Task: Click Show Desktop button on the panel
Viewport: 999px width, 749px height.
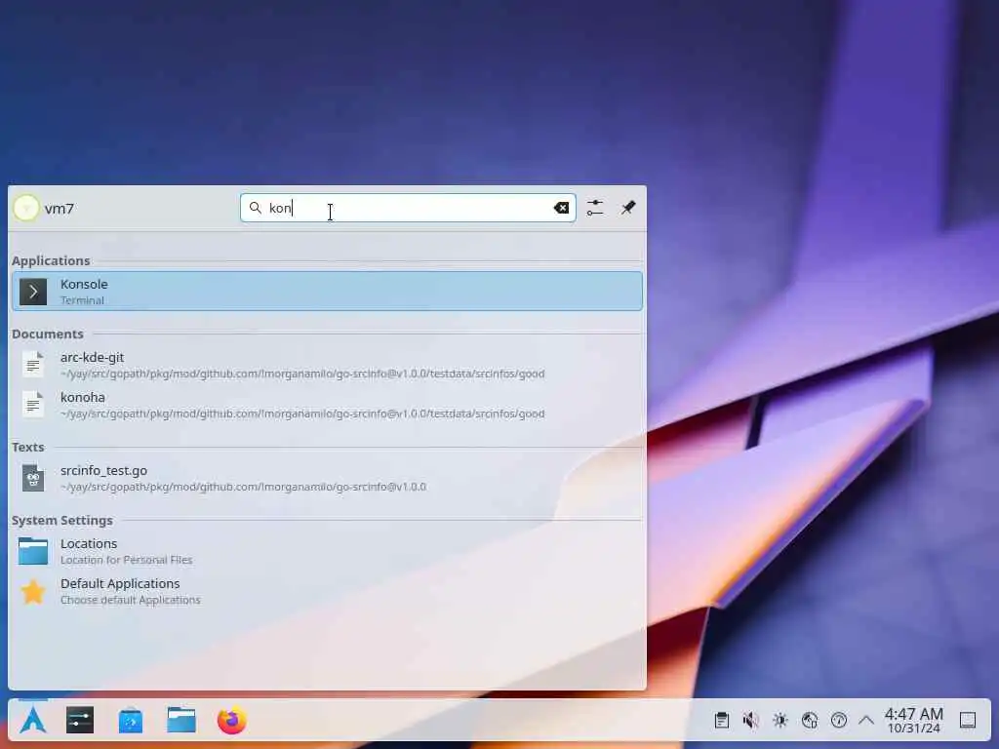Action: 968,721
